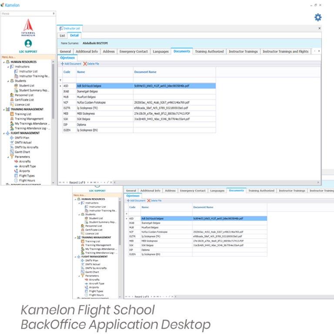
Task: Open Gantt Chart icon in lower window sidebar
Action: 83,272
